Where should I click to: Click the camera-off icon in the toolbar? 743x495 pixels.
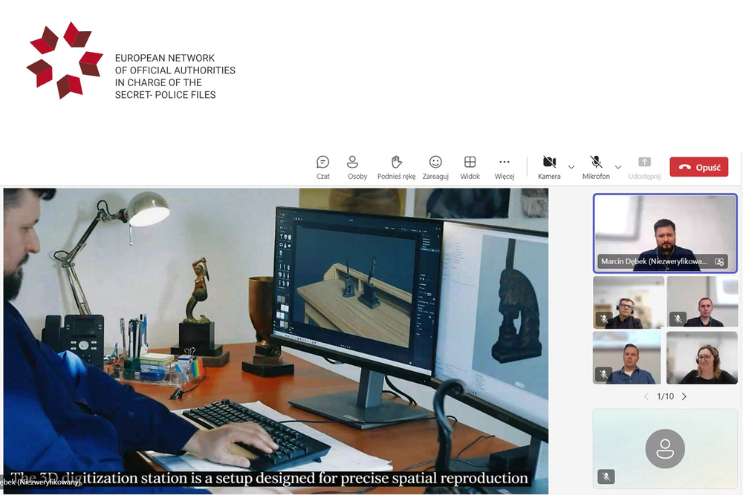[x=548, y=162]
